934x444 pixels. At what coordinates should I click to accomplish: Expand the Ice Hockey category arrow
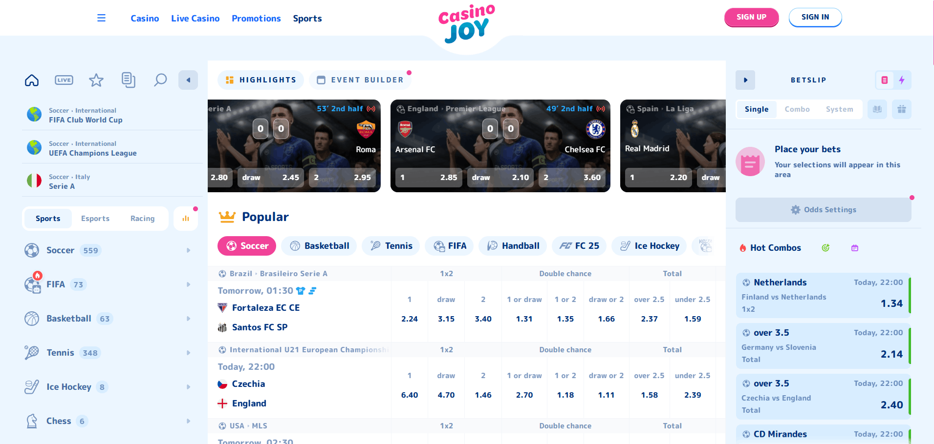click(x=188, y=387)
